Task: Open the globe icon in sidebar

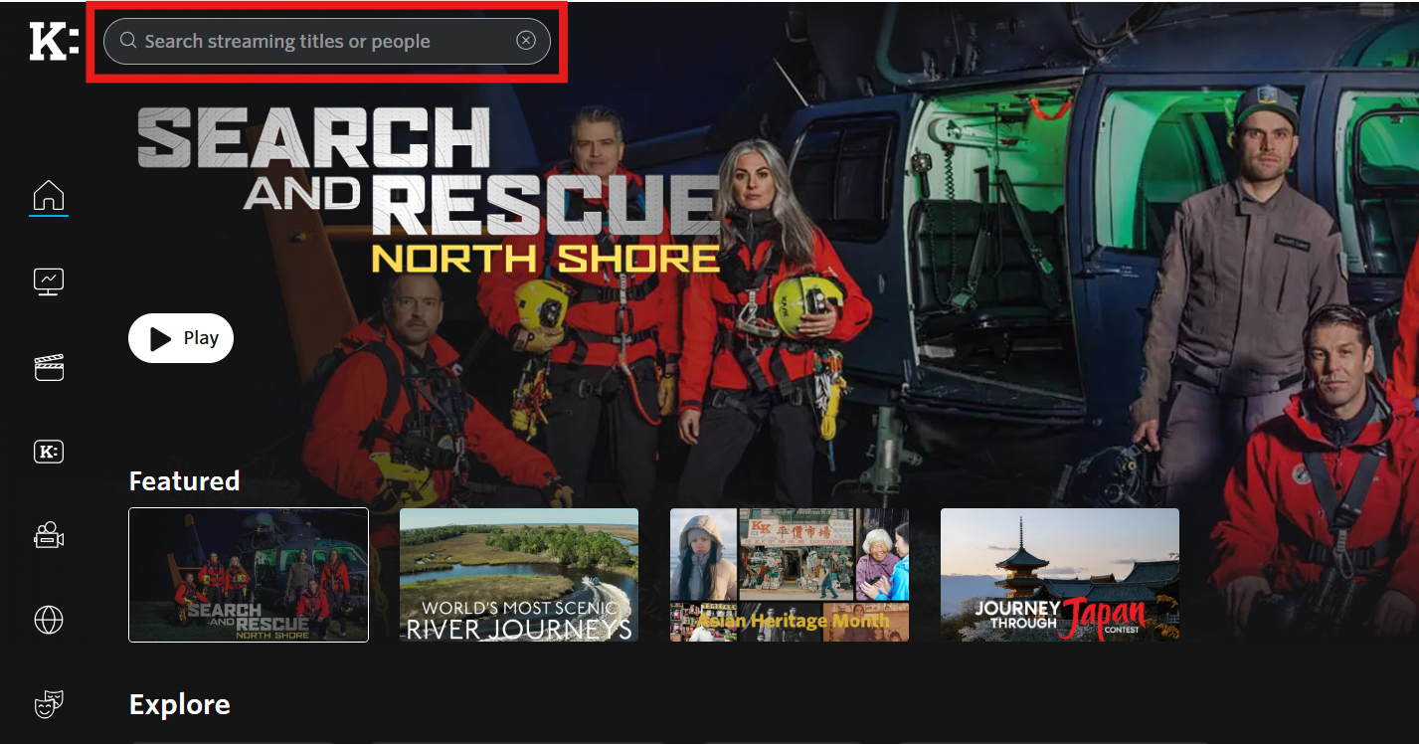Action: (x=49, y=621)
